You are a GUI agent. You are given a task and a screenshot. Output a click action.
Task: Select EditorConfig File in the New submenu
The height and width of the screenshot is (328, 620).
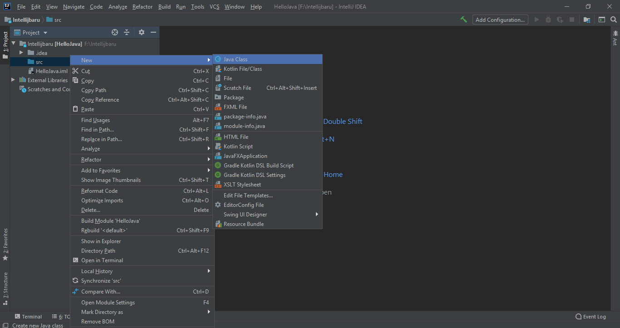pos(268,205)
